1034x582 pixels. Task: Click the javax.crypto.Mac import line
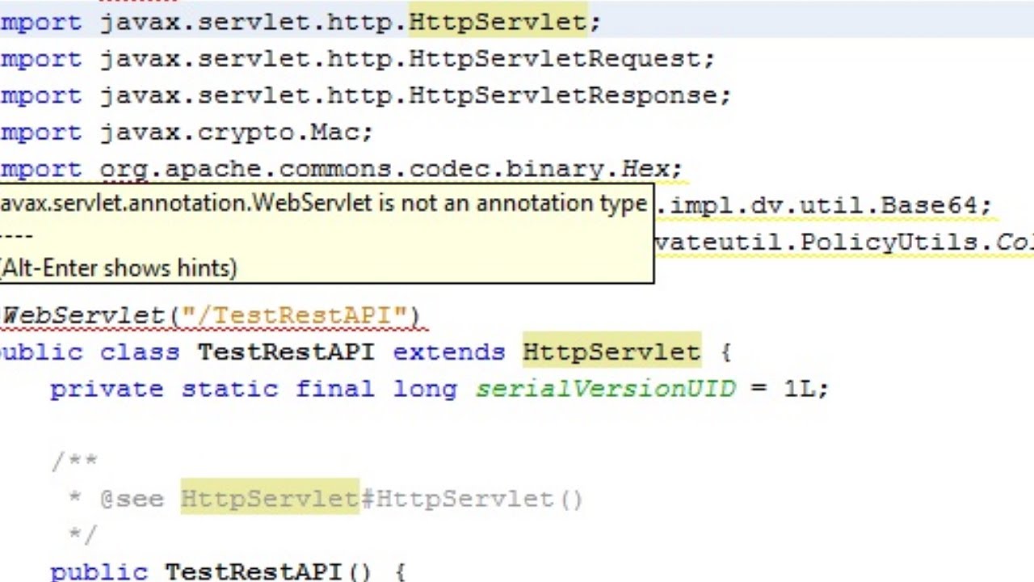(x=187, y=132)
